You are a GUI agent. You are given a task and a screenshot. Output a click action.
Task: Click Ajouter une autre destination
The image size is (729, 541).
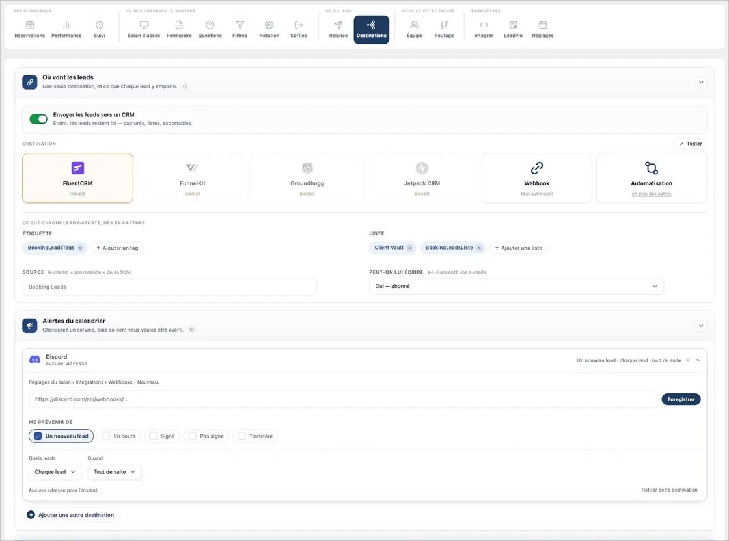70,515
